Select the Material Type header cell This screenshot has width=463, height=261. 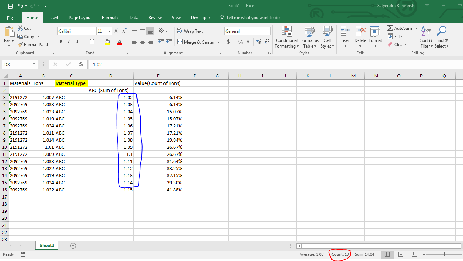[x=71, y=83]
